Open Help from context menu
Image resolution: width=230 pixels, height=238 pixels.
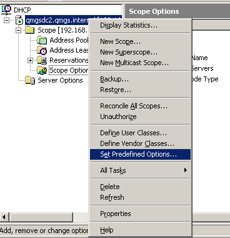[141, 230]
